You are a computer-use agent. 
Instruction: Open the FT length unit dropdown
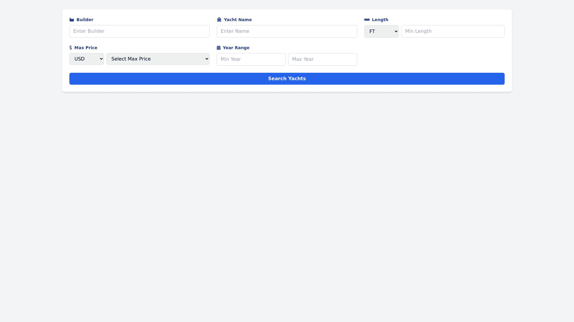381,31
